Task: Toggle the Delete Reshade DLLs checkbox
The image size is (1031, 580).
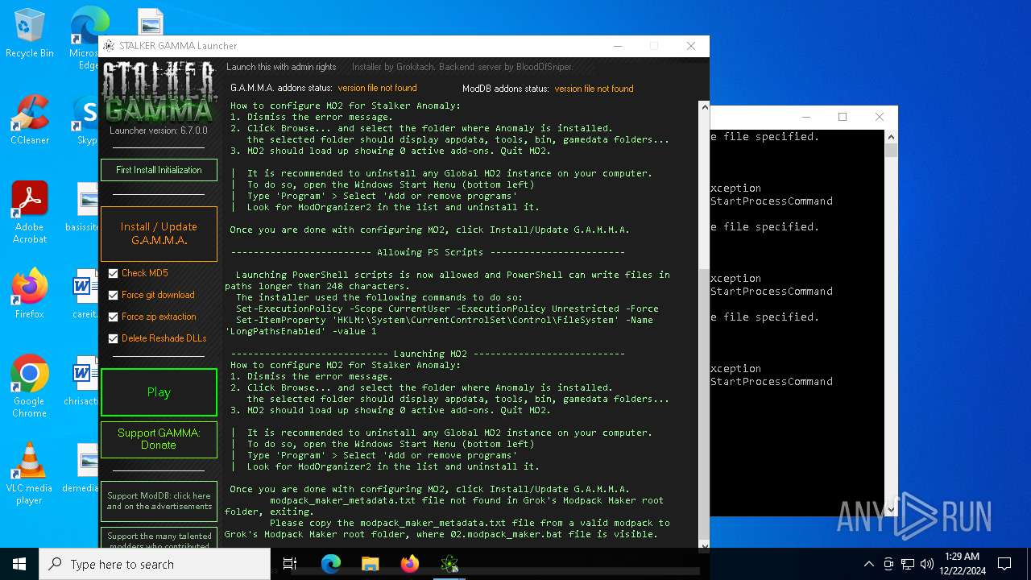Action: tap(113, 339)
